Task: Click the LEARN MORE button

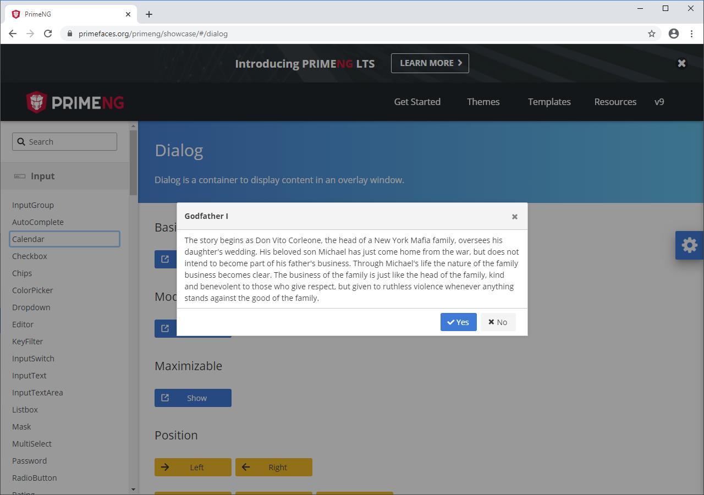Action: [x=430, y=63]
